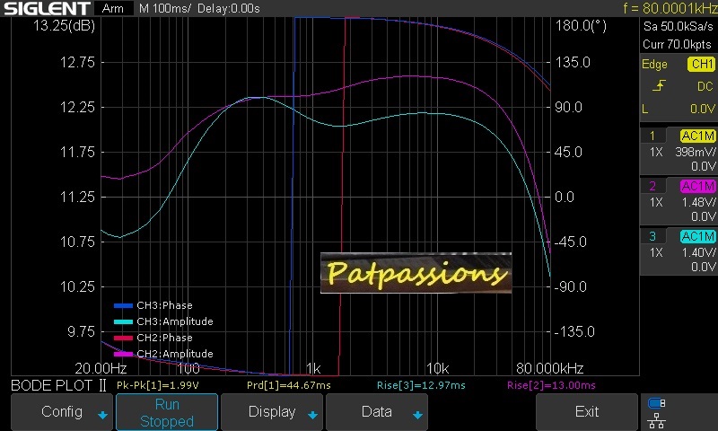718x431 pixels.
Task: Click the rising edge trigger slope icon
Action: 660,86
